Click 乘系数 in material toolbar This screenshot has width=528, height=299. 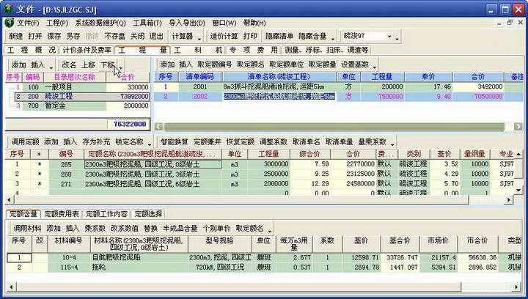[x=95, y=229]
